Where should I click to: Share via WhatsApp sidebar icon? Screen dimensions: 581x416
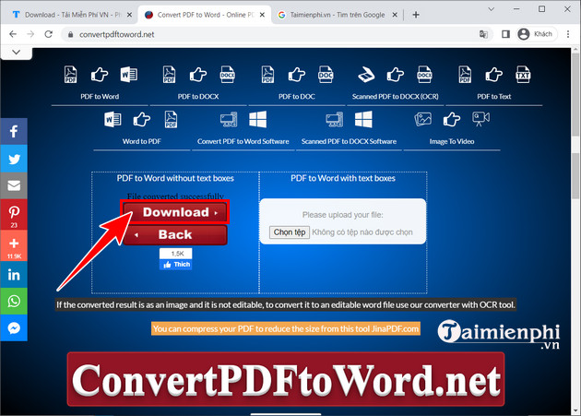14,301
